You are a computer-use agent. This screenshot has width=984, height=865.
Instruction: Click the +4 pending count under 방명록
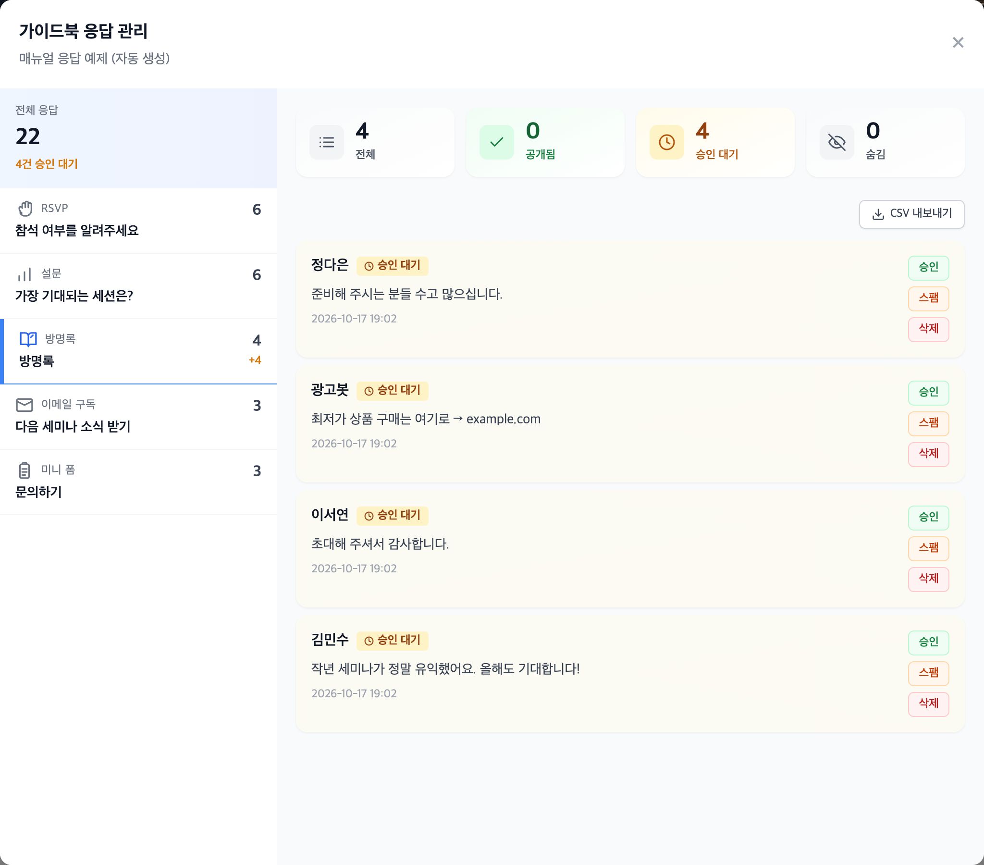pos(255,360)
